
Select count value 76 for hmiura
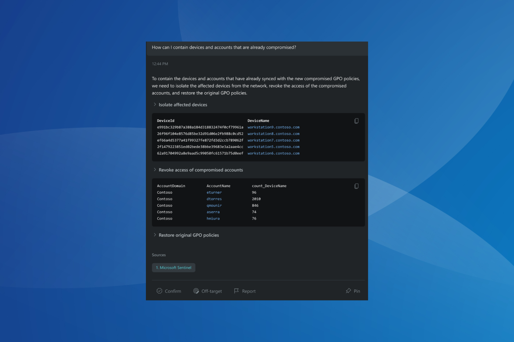pyautogui.click(x=254, y=218)
